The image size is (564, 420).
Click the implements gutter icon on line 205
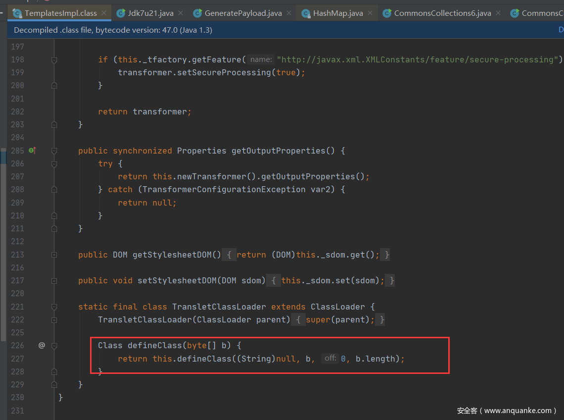pyautogui.click(x=32, y=150)
